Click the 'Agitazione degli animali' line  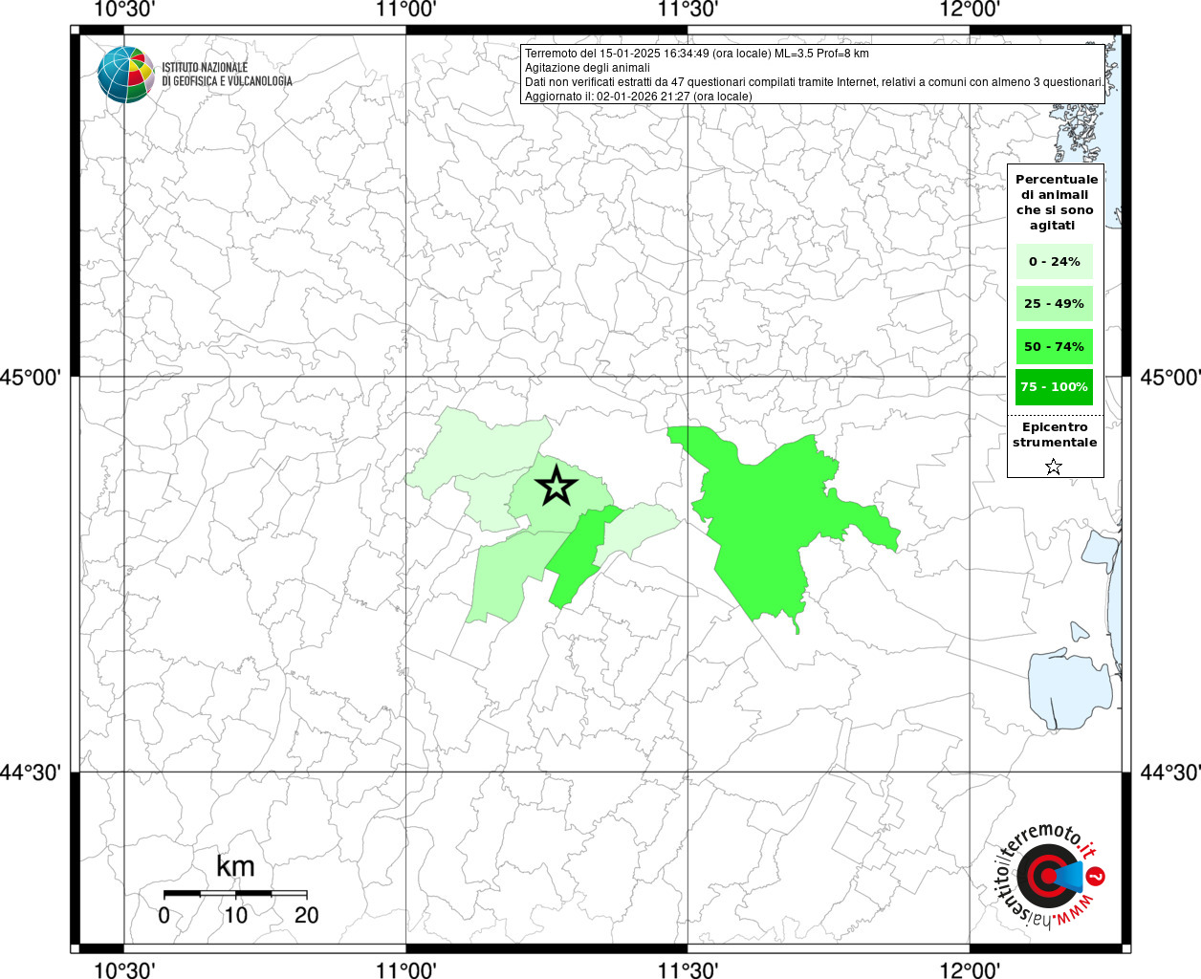(587, 68)
